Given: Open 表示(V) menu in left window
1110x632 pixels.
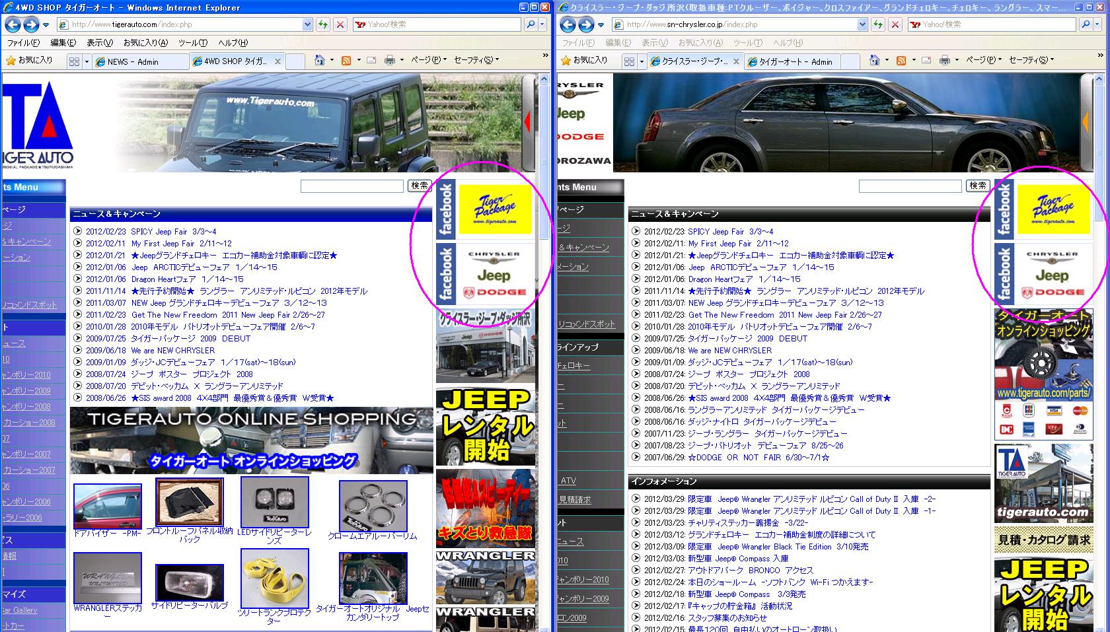Looking at the screenshot, I should (x=100, y=43).
